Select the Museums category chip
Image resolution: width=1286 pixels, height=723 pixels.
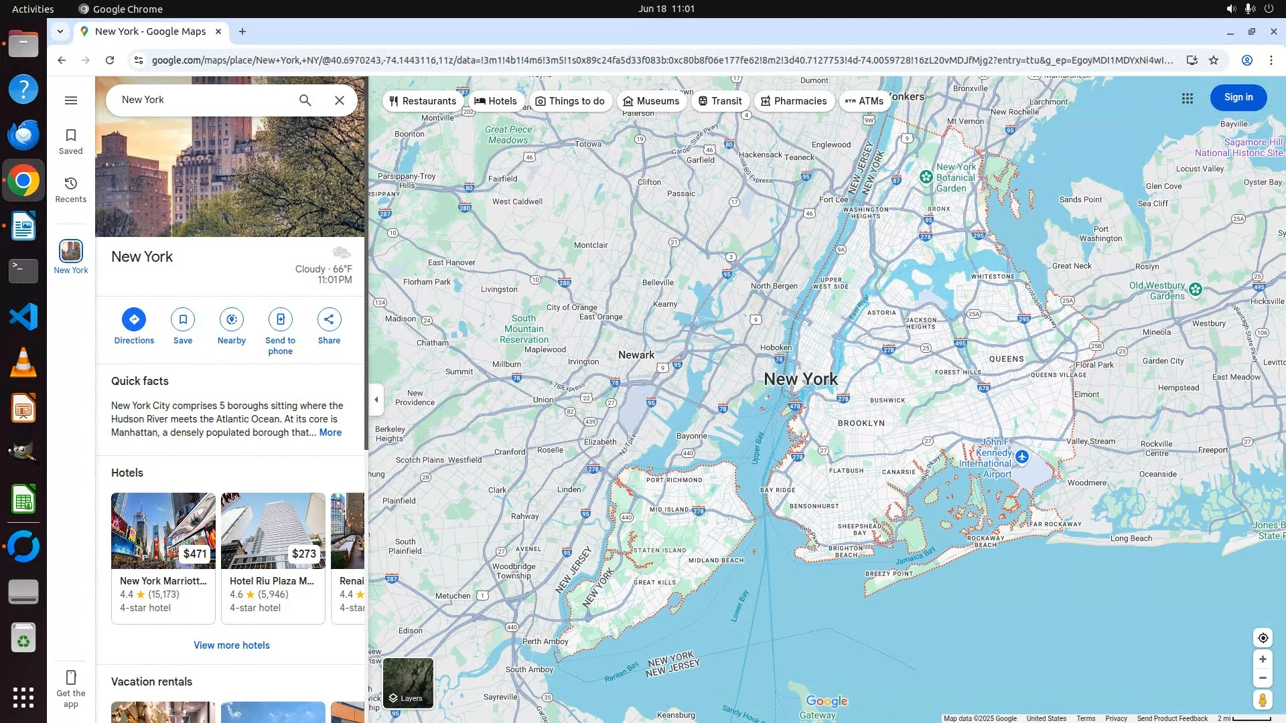[651, 101]
